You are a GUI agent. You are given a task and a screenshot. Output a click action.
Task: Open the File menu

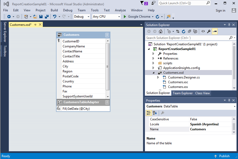[6, 10]
